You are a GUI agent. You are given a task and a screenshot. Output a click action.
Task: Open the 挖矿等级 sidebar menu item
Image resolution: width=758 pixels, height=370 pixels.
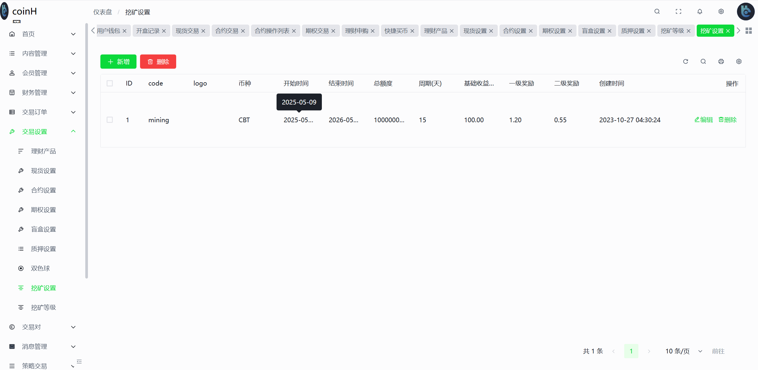(x=43, y=307)
